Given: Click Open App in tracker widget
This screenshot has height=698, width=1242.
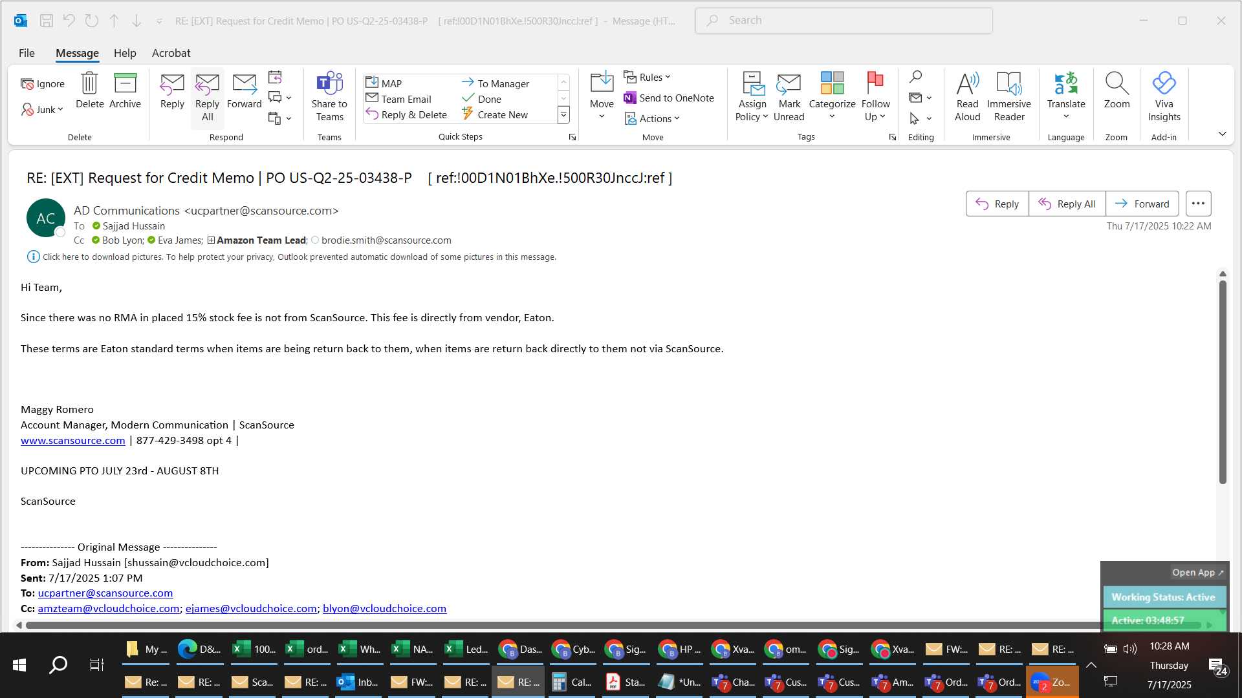Looking at the screenshot, I should point(1197,573).
